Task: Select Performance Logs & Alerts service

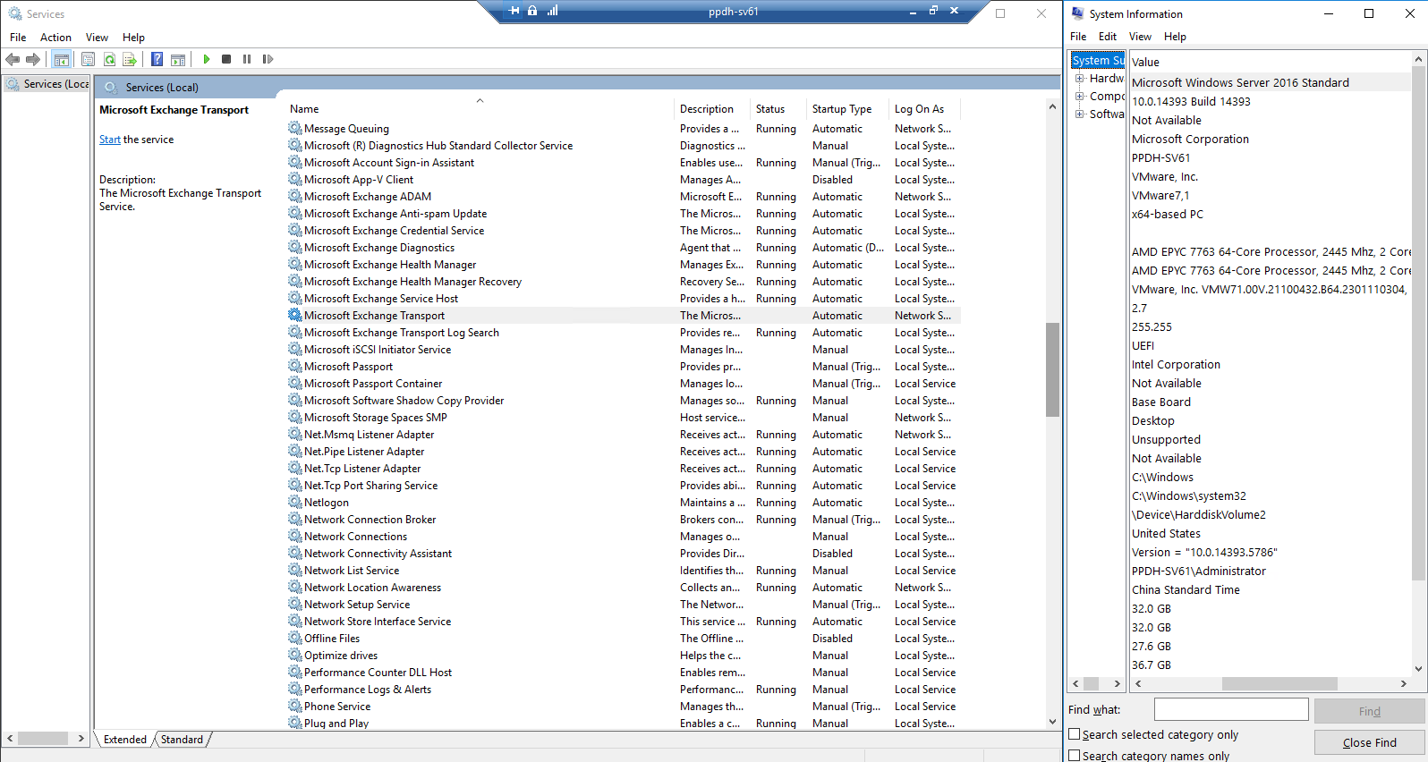Action: [x=623, y=690]
